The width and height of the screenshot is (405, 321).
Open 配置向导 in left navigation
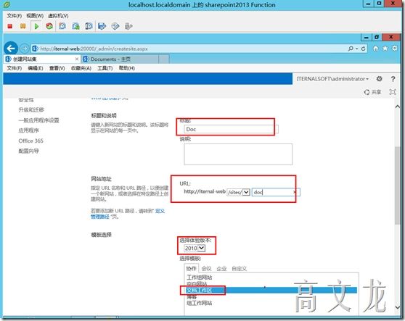tap(29, 151)
